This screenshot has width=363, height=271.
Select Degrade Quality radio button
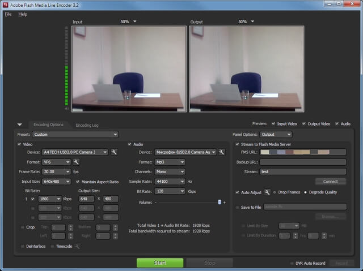click(305, 192)
